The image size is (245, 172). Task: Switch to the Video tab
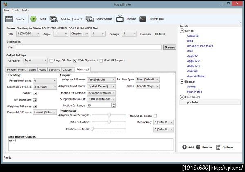coord(32,69)
